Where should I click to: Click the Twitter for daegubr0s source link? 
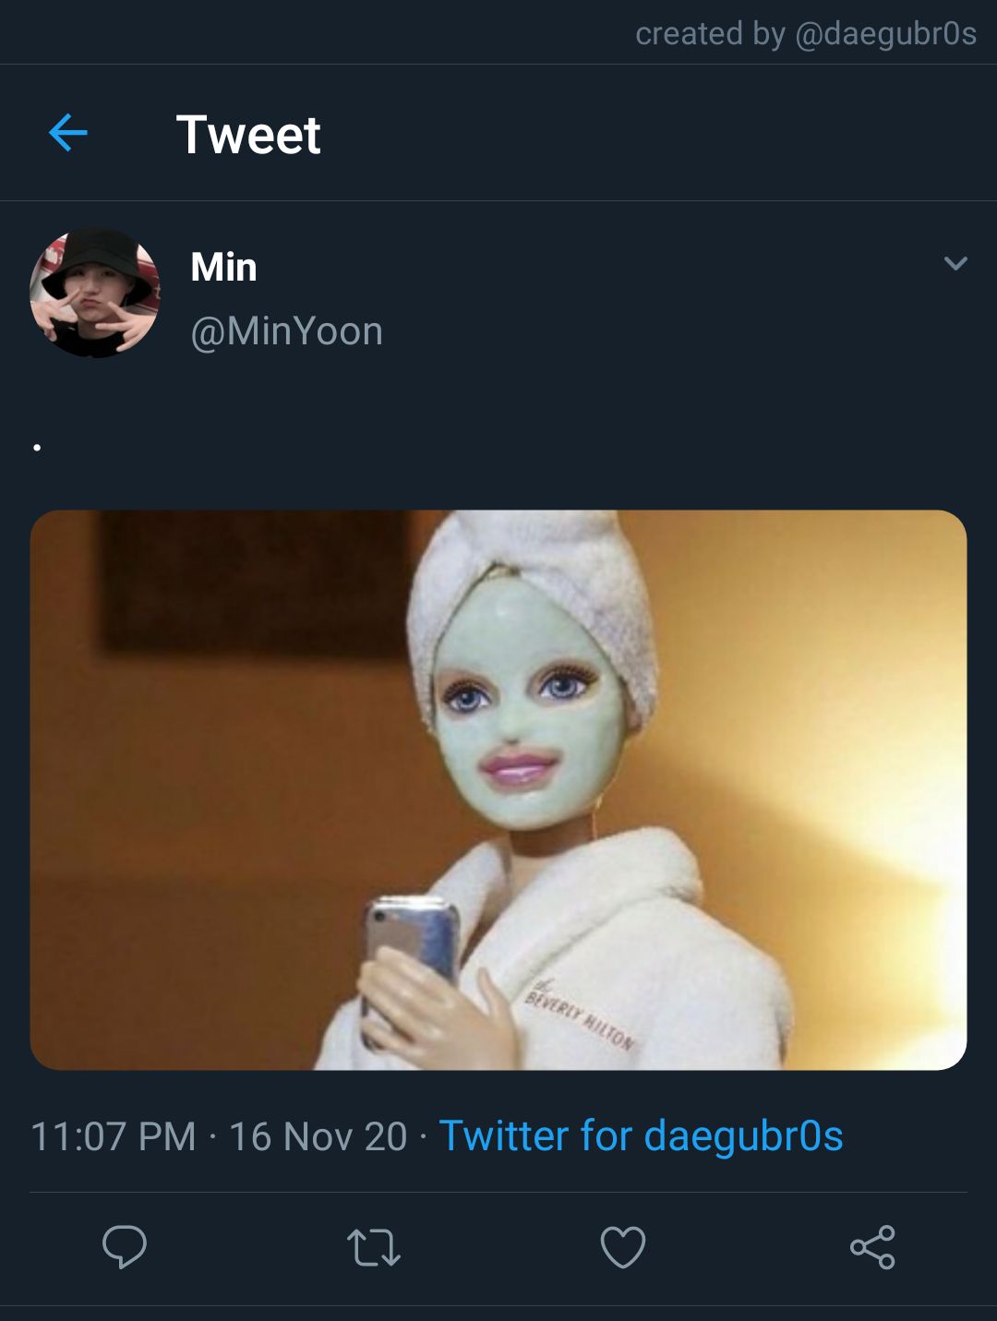[x=641, y=1135]
